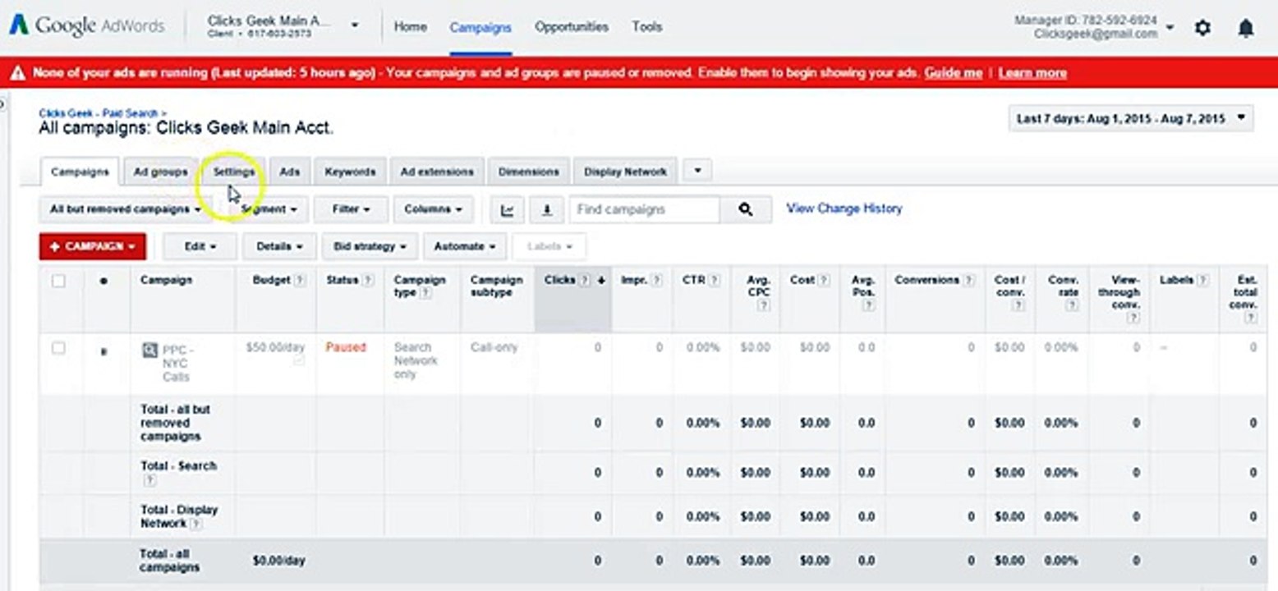Click the Cost / conv. help icon
Viewport: 1278px width, 591px height.
[x=1018, y=305]
